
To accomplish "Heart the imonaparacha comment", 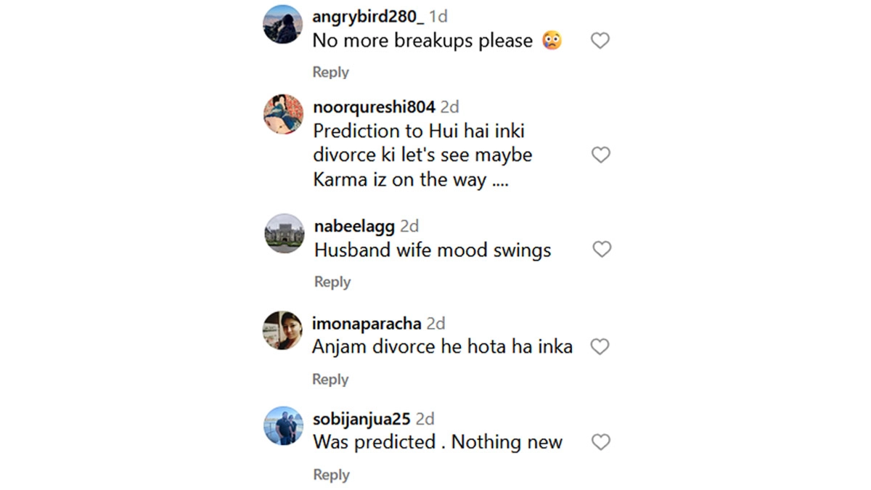I will point(600,346).
